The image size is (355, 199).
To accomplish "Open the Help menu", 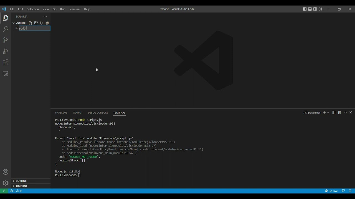I will click(x=87, y=9).
